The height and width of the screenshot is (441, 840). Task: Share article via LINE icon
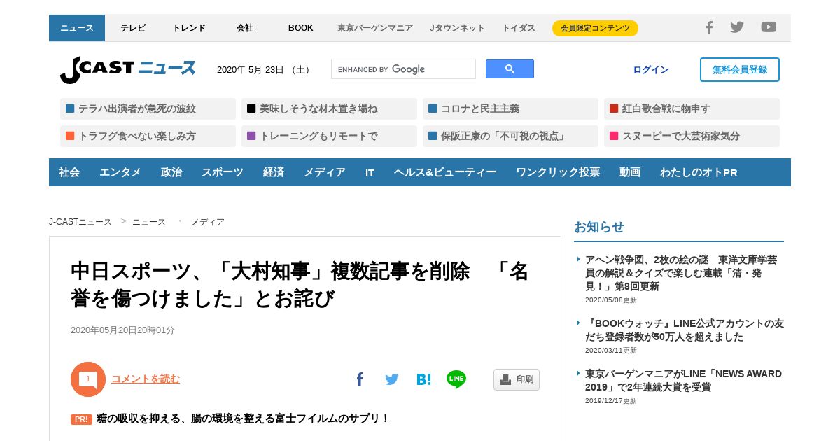tap(456, 379)
